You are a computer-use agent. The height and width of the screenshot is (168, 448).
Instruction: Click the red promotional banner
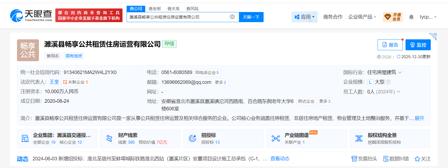pos(89,15)
